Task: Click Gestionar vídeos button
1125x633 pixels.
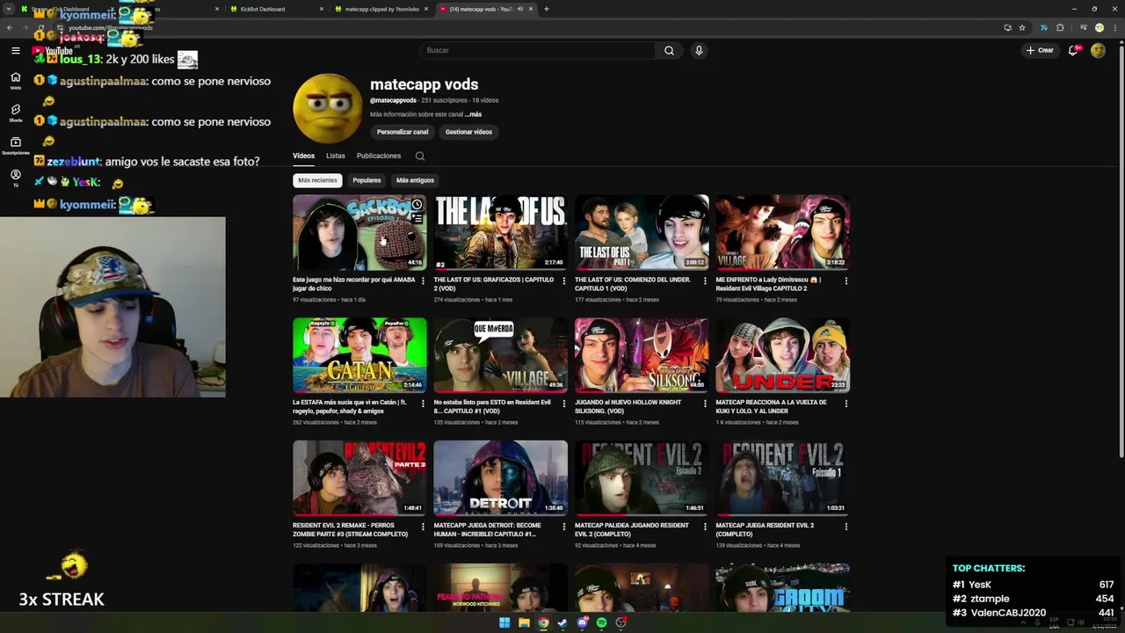Action: point(468,132)
